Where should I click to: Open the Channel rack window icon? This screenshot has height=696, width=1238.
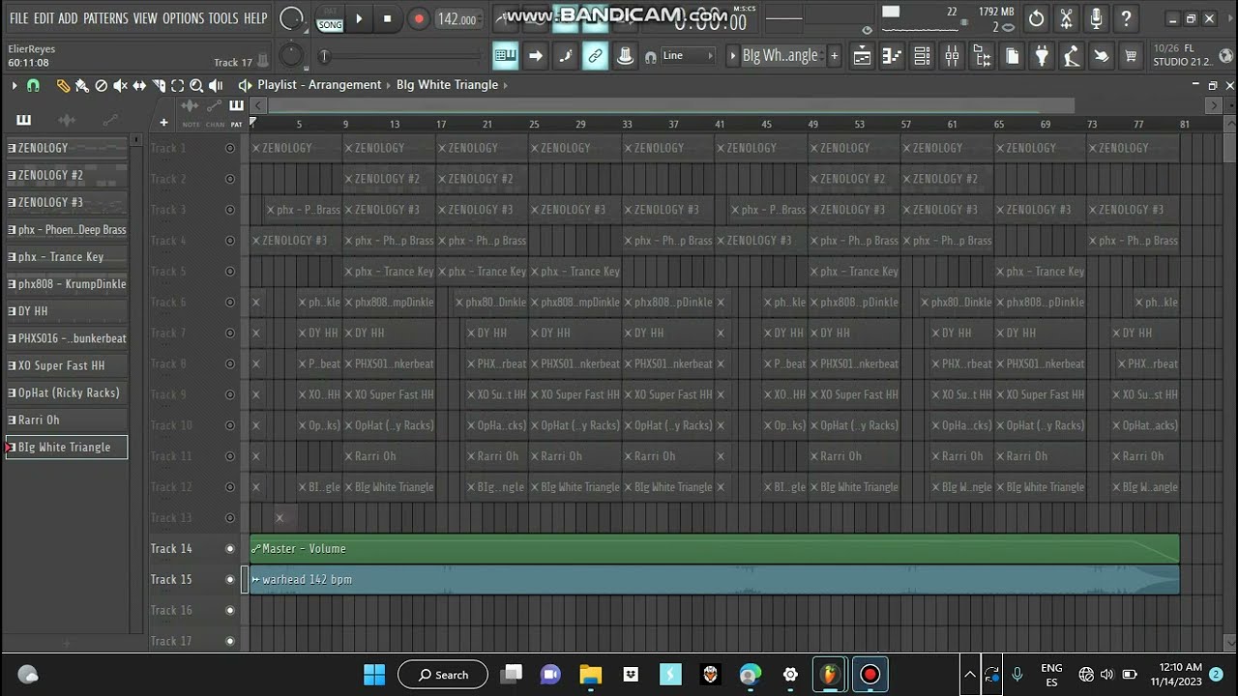922,56
